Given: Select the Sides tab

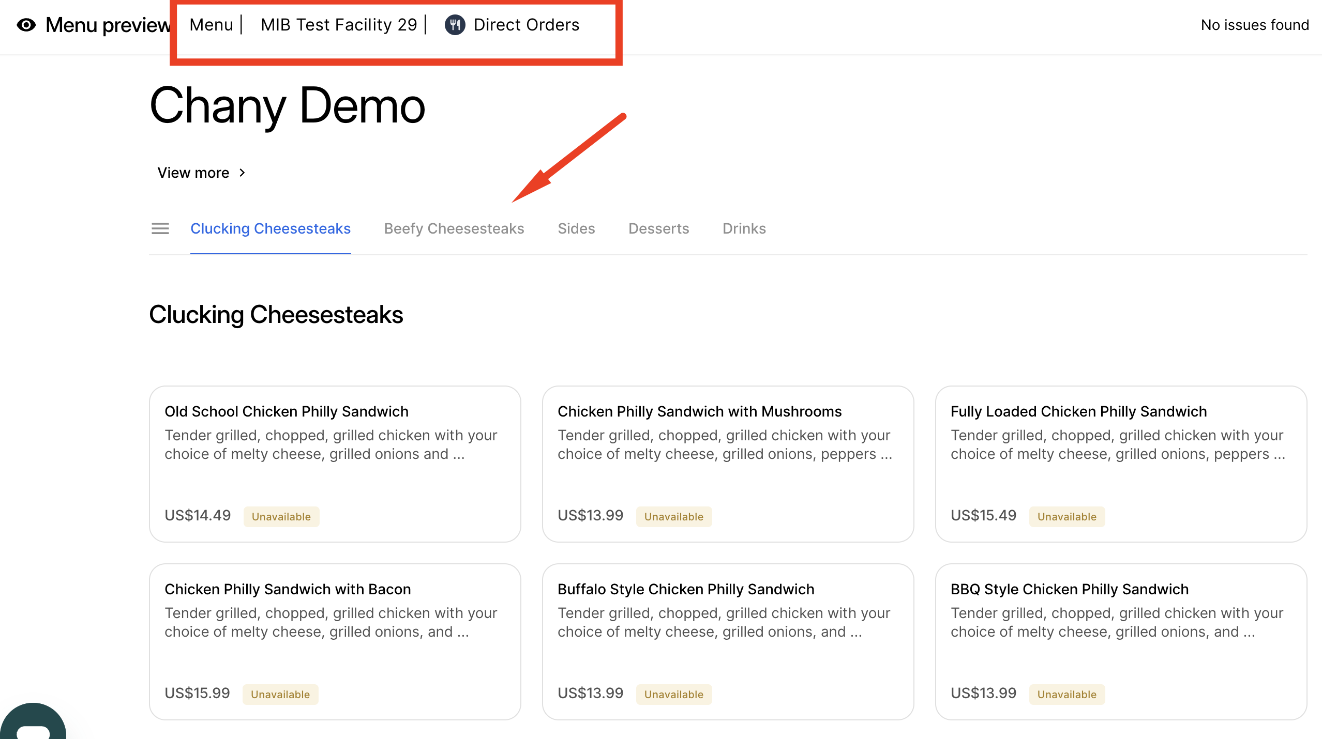Looking at the screenshot, I should [576, 228].
